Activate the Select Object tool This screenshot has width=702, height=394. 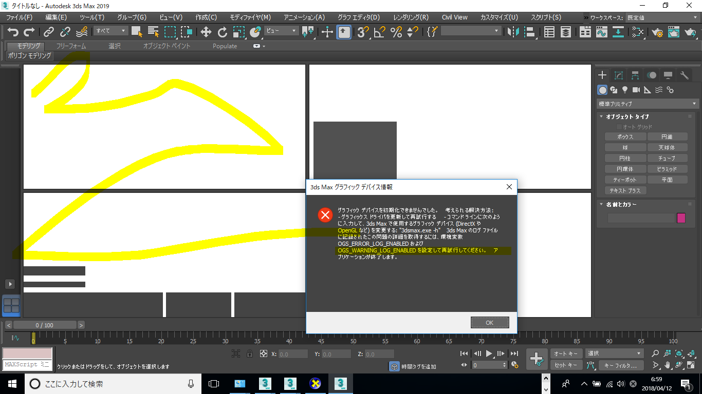[137, 32]
